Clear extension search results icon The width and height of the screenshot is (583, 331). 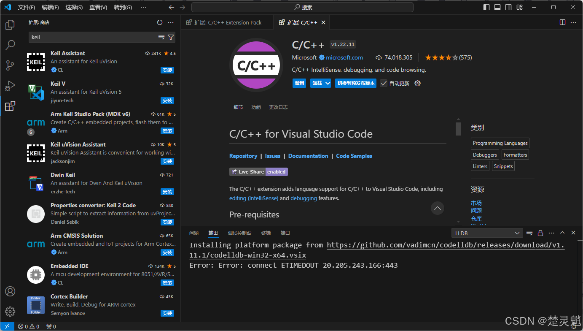click(161, 37)
